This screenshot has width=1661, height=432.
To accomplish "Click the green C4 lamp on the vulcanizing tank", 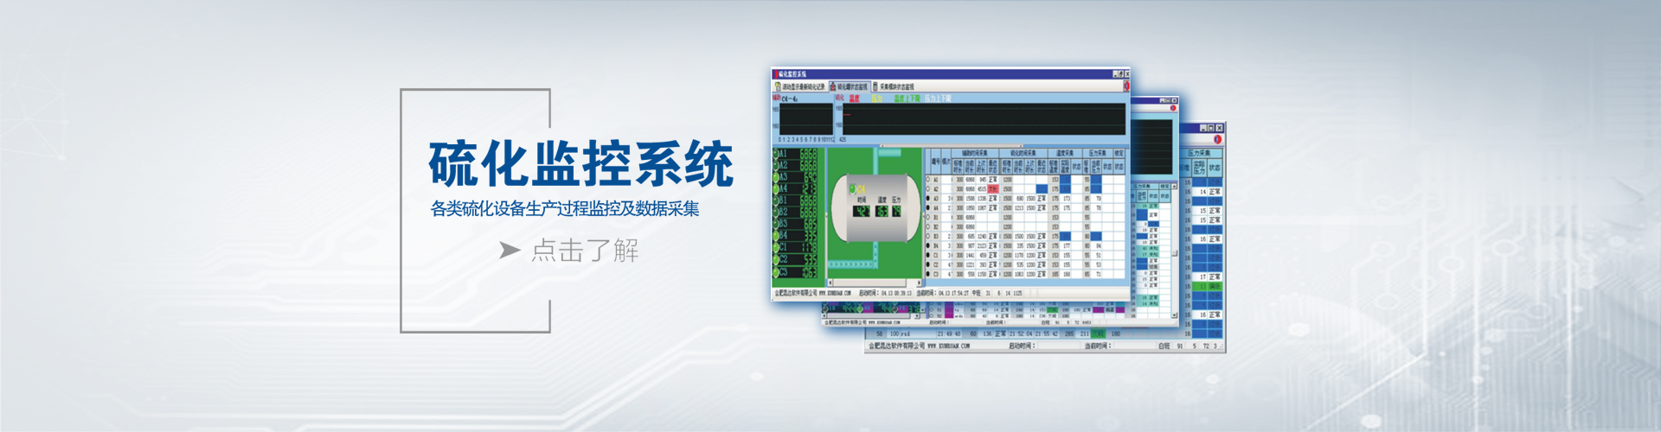I will (x=852, y=188).
